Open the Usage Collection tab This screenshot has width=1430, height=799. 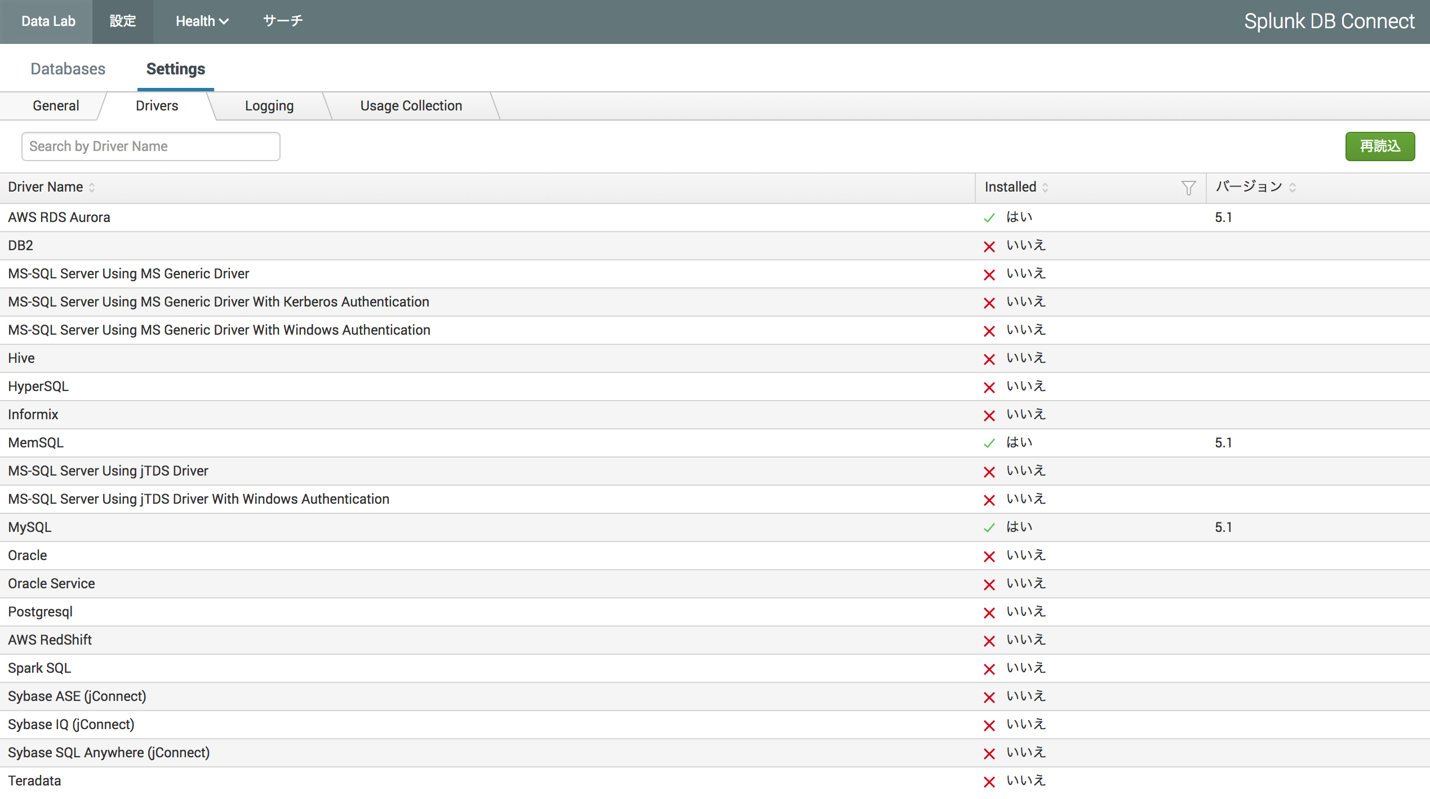tap(411, 106)
